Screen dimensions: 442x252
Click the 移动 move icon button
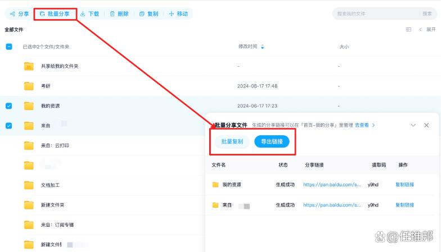click(178, 13)
